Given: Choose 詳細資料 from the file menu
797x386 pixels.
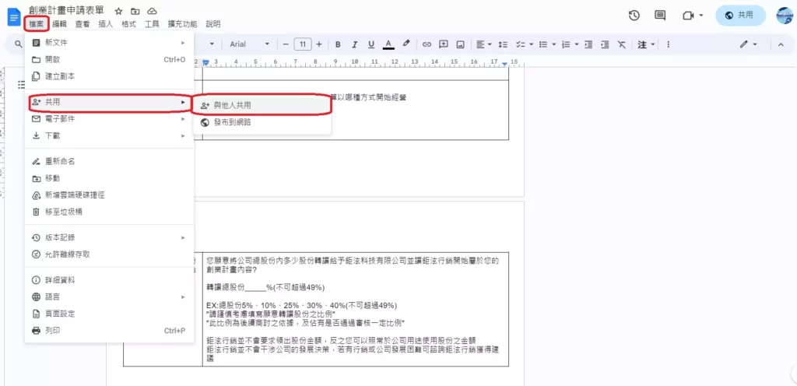Looking at the screenshot, I should click(109, 280).
